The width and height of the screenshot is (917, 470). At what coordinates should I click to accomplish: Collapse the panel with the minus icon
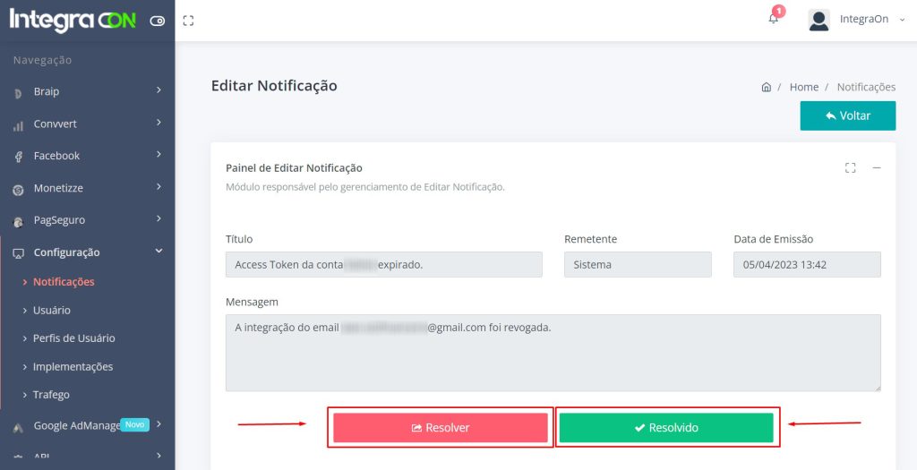(x=877, y=167)
